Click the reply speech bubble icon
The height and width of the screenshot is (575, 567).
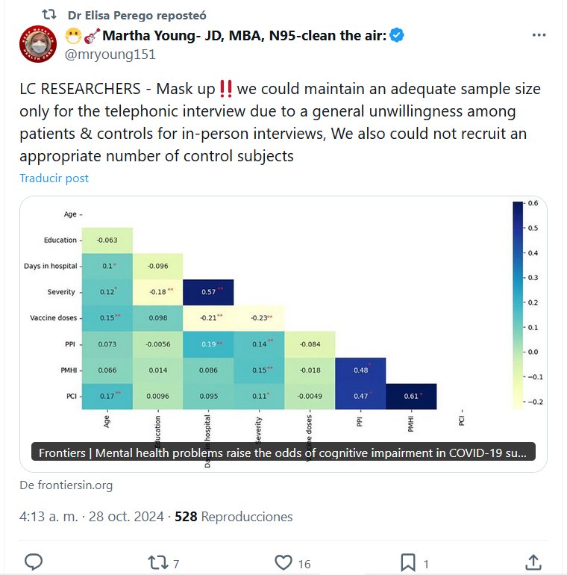[x=34, y=562]
